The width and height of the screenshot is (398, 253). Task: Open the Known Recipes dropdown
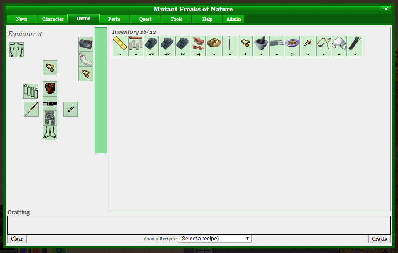coord(215,239)
